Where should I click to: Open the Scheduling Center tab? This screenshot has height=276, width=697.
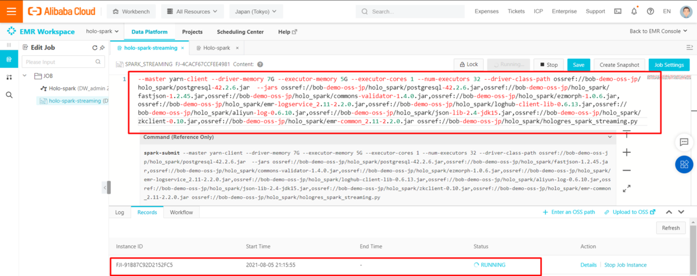click(x=240, y=32)
